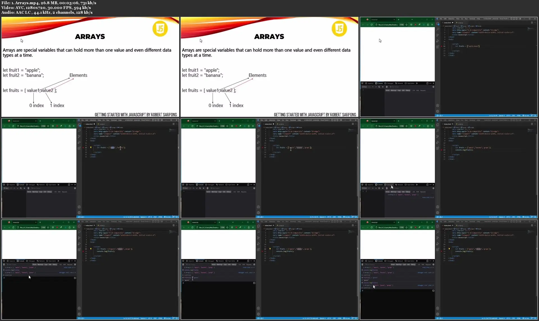
Task: Open VS Code File menu in third frame
Action: point(441,19)
